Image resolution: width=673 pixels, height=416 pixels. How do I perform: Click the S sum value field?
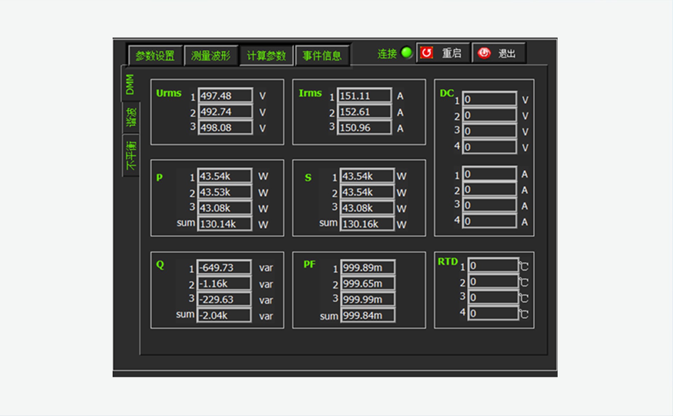point(367,224)
